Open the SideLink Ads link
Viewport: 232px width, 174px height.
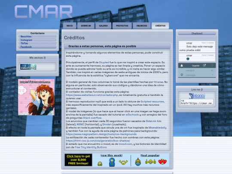point(153,121)
